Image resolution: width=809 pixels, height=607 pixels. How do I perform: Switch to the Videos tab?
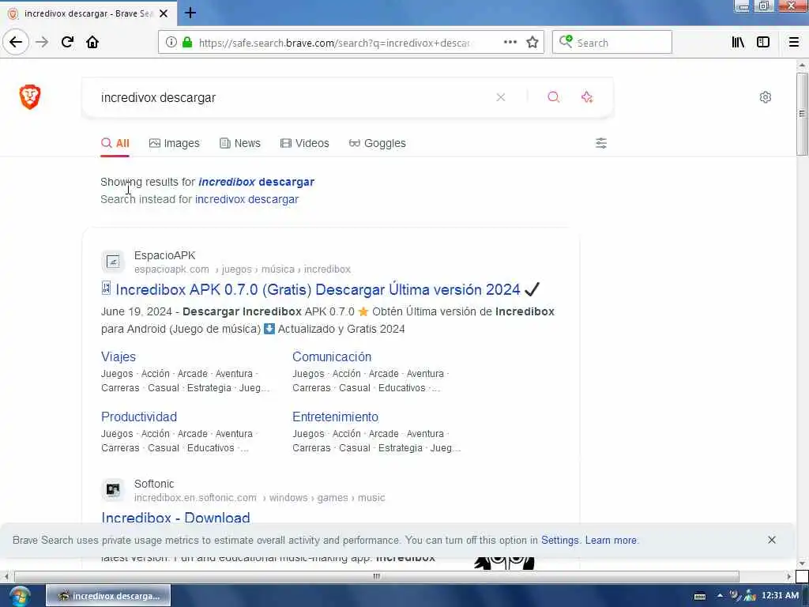click(x=304, y=143)
